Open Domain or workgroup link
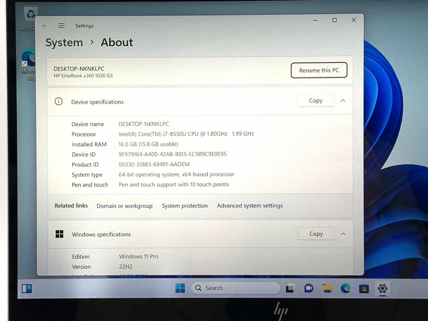This screenshot has width=428, height=321. 124,206
